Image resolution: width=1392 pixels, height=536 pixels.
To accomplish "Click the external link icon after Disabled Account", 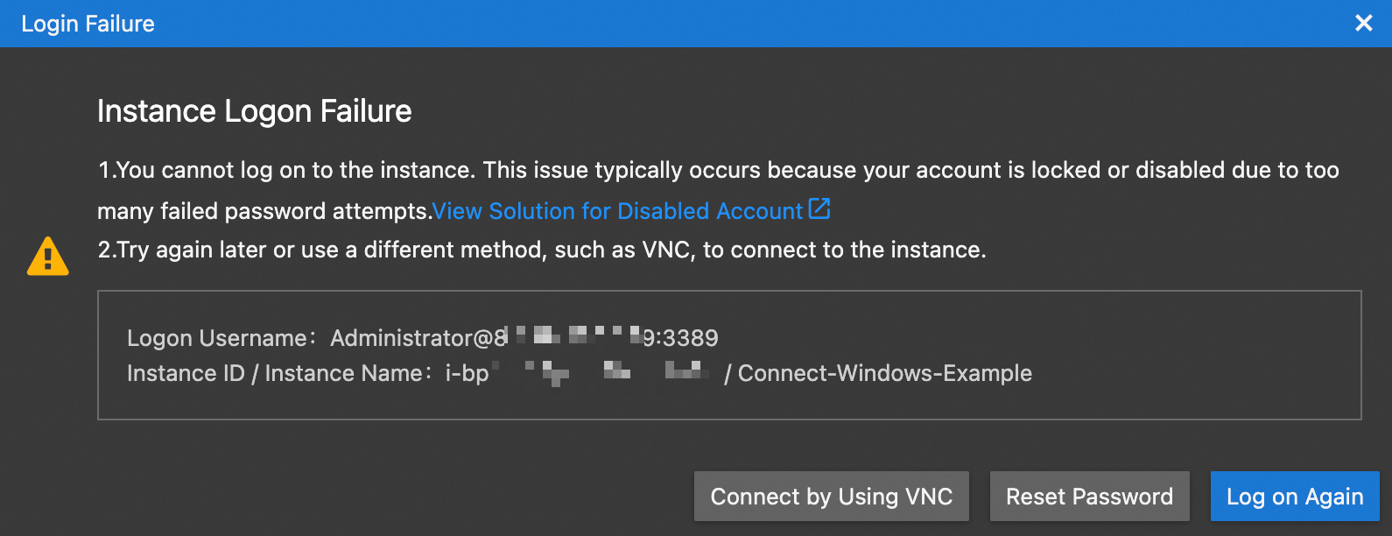I will click(819, 209).
